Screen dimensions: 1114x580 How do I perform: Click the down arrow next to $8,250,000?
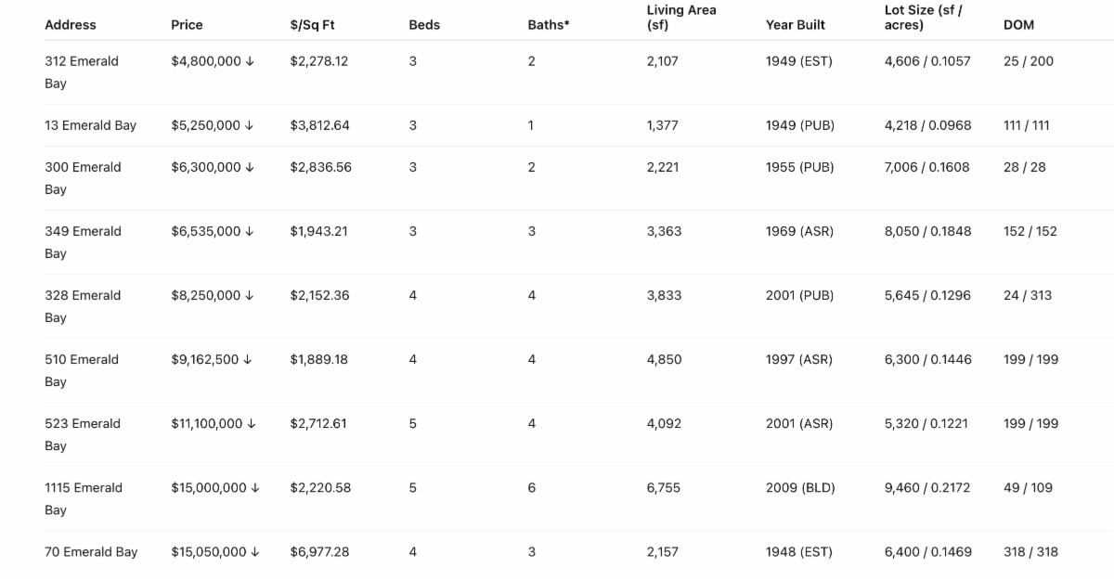250,296
